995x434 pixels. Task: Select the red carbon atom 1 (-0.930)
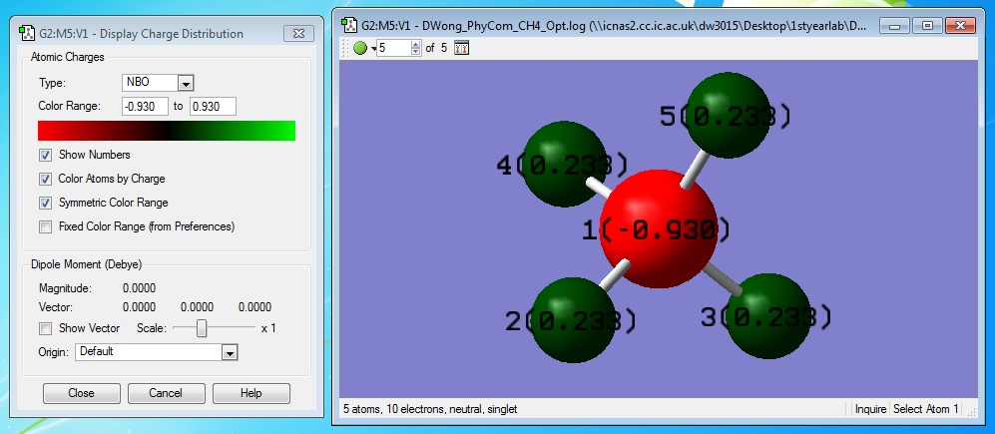click(x=658, y=228)
